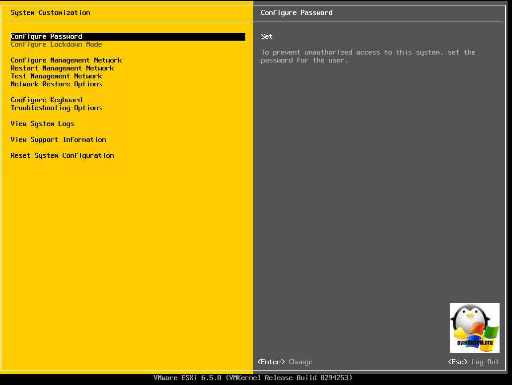512x385 pixels.
Task: Select the highlighted Configure Password entry
Action: coord(47,36)
